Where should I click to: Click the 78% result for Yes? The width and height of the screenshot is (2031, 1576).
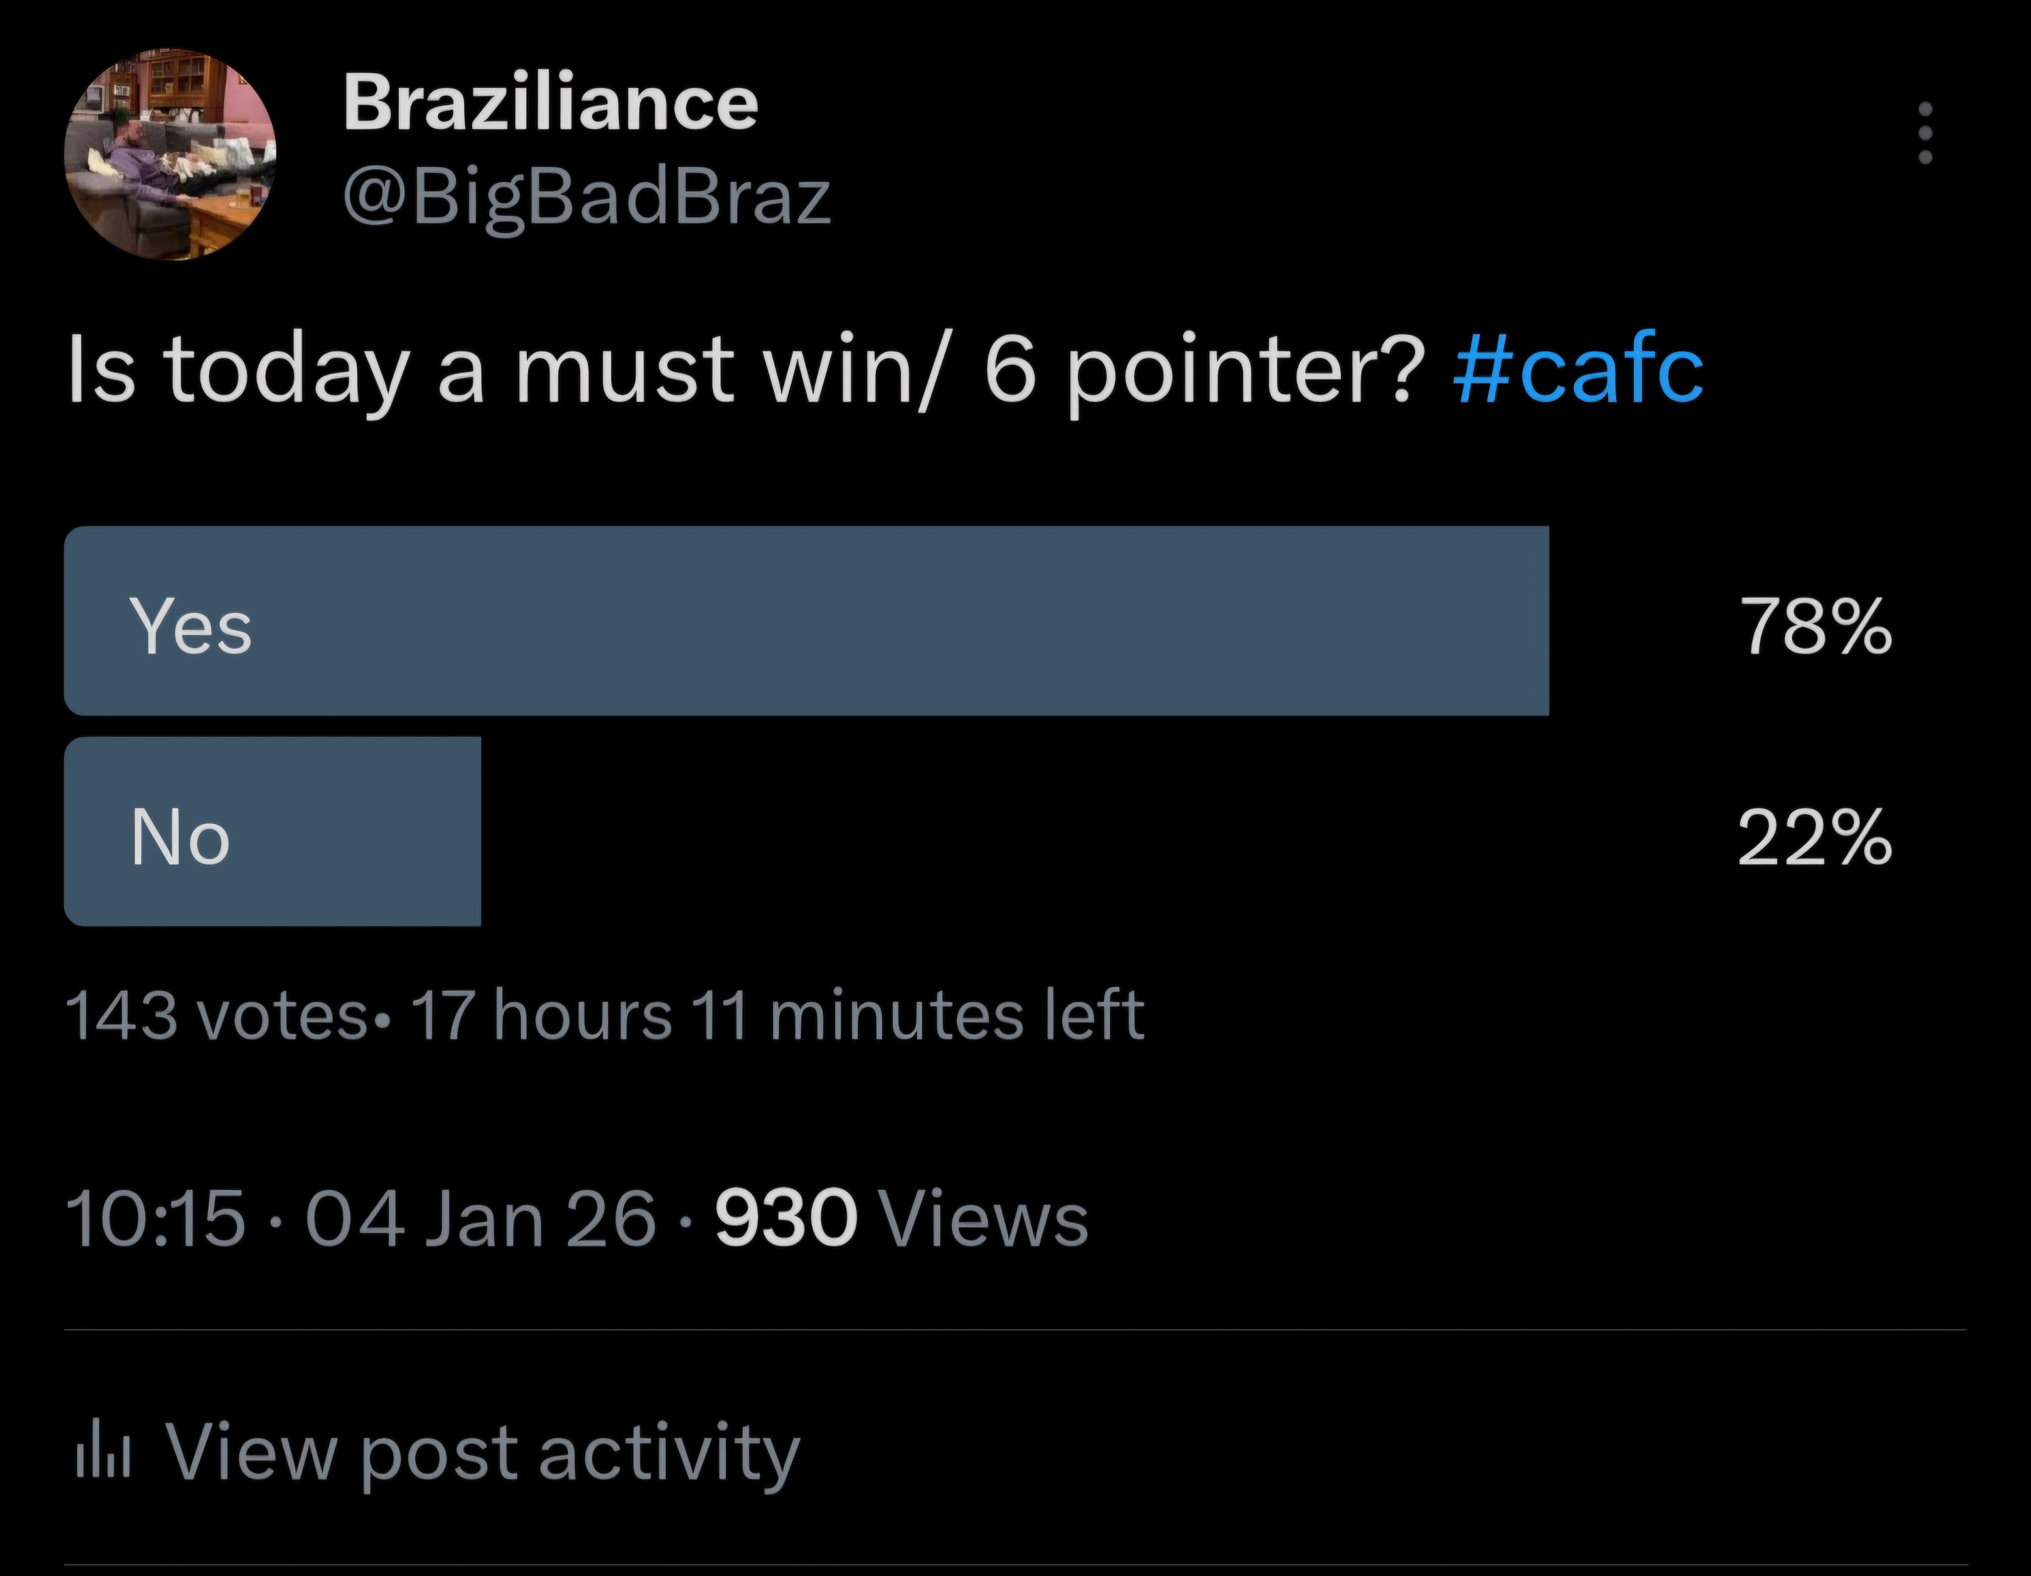point(1816,627)
